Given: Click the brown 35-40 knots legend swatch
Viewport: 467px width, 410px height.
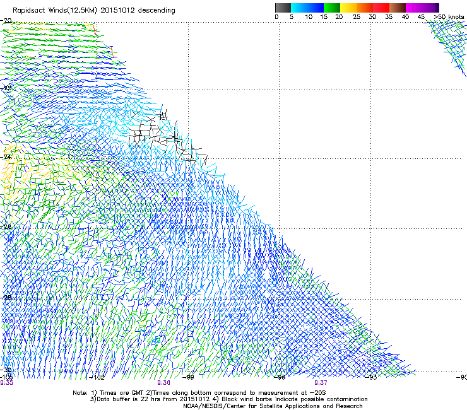Looking at the screenshot, I should (x=398, y=8).
